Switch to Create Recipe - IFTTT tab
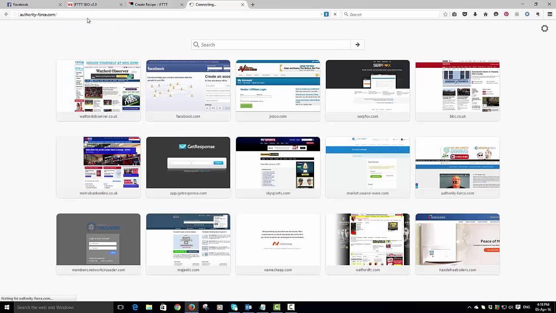 coord(156,4)
